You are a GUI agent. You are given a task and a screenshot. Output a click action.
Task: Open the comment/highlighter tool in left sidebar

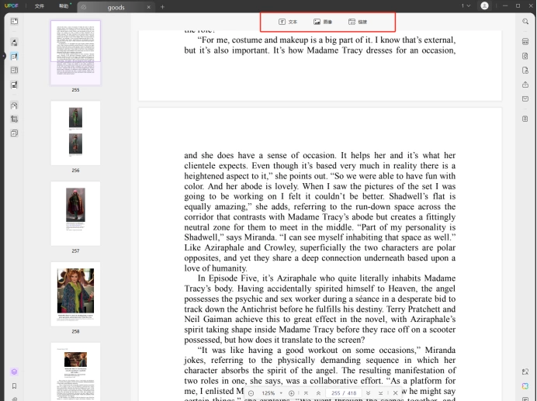pos(14,43)
